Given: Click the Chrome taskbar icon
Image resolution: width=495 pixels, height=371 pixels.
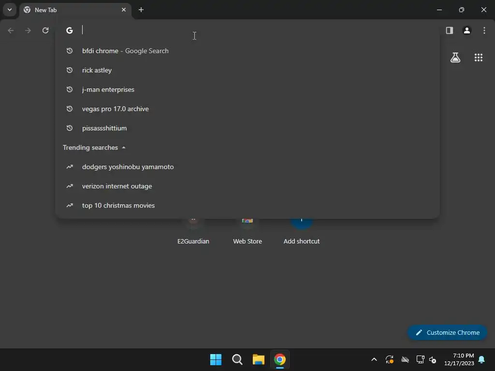Looking at the screenshot, I should tap(280, 359).
